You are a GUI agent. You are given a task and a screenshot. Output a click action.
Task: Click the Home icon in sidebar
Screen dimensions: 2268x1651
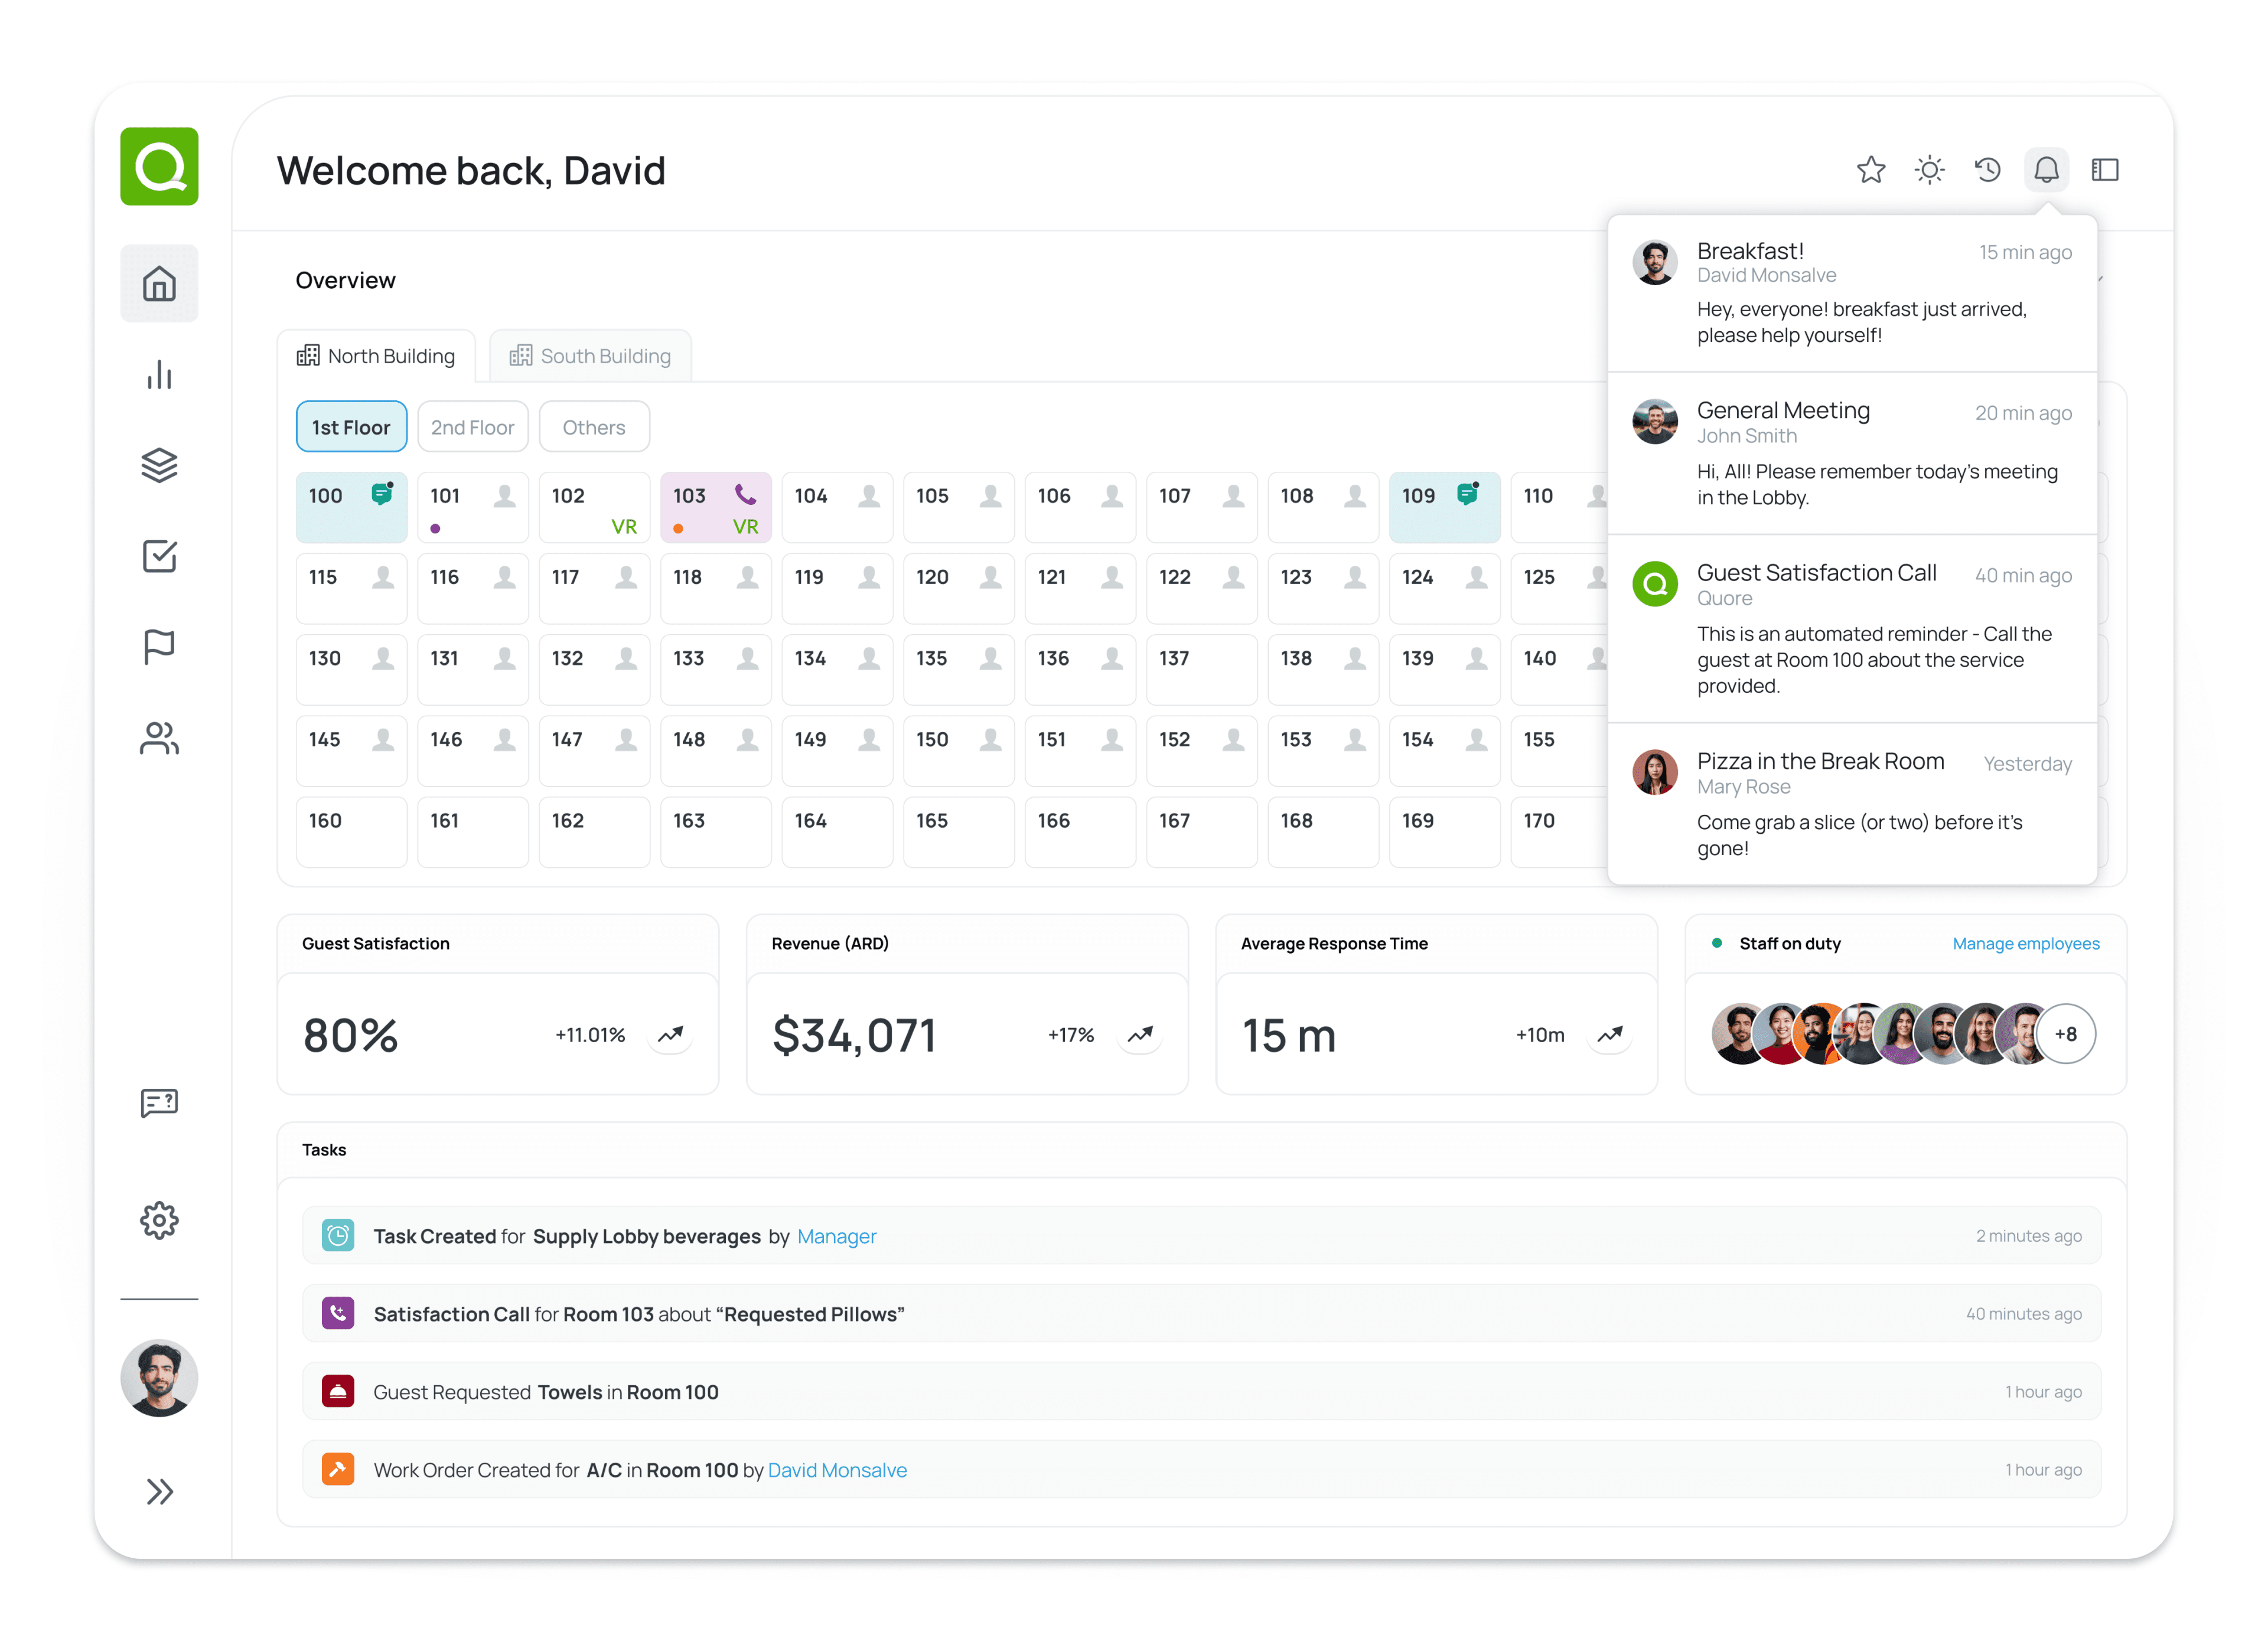[x=159, y=284]
